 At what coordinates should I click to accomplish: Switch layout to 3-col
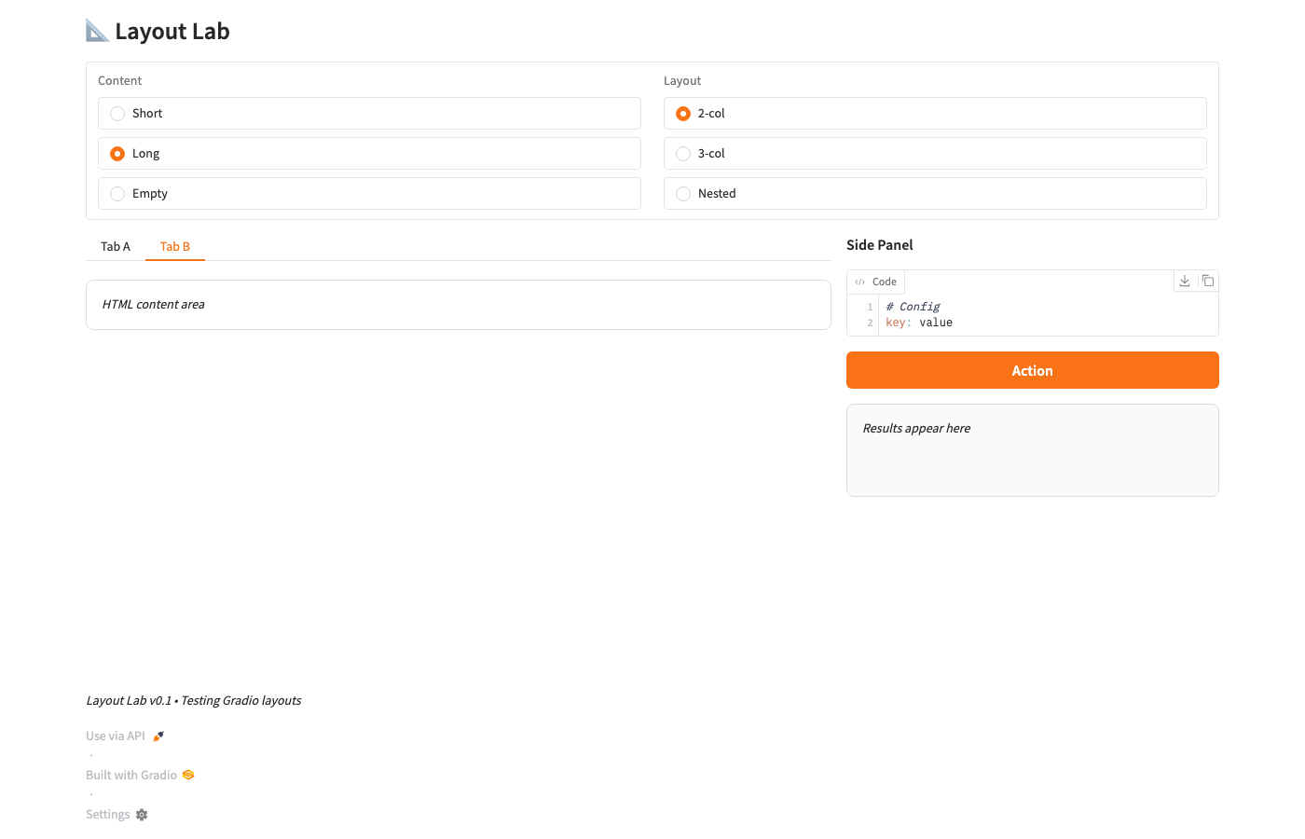pos(683,154)
